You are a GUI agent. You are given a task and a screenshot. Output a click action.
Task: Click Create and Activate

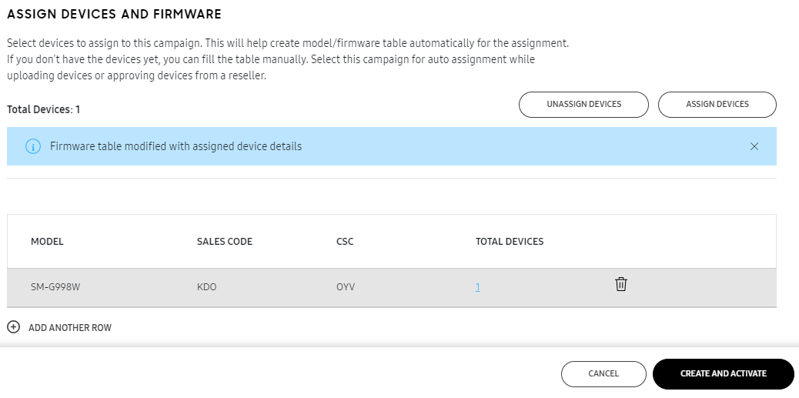[723, 373]
